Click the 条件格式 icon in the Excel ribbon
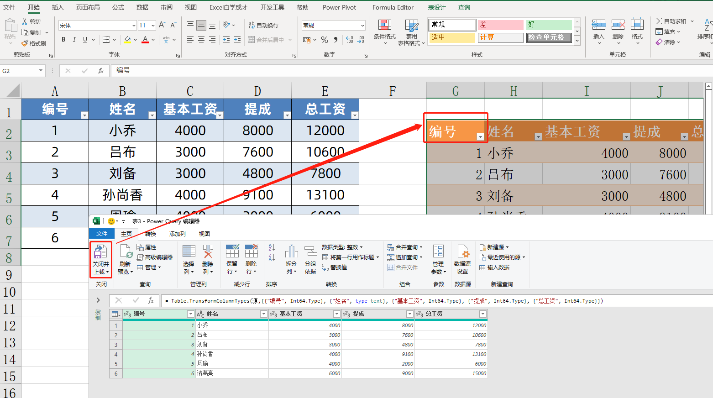This screenshot has width=713, height=398. pos(384,25)
